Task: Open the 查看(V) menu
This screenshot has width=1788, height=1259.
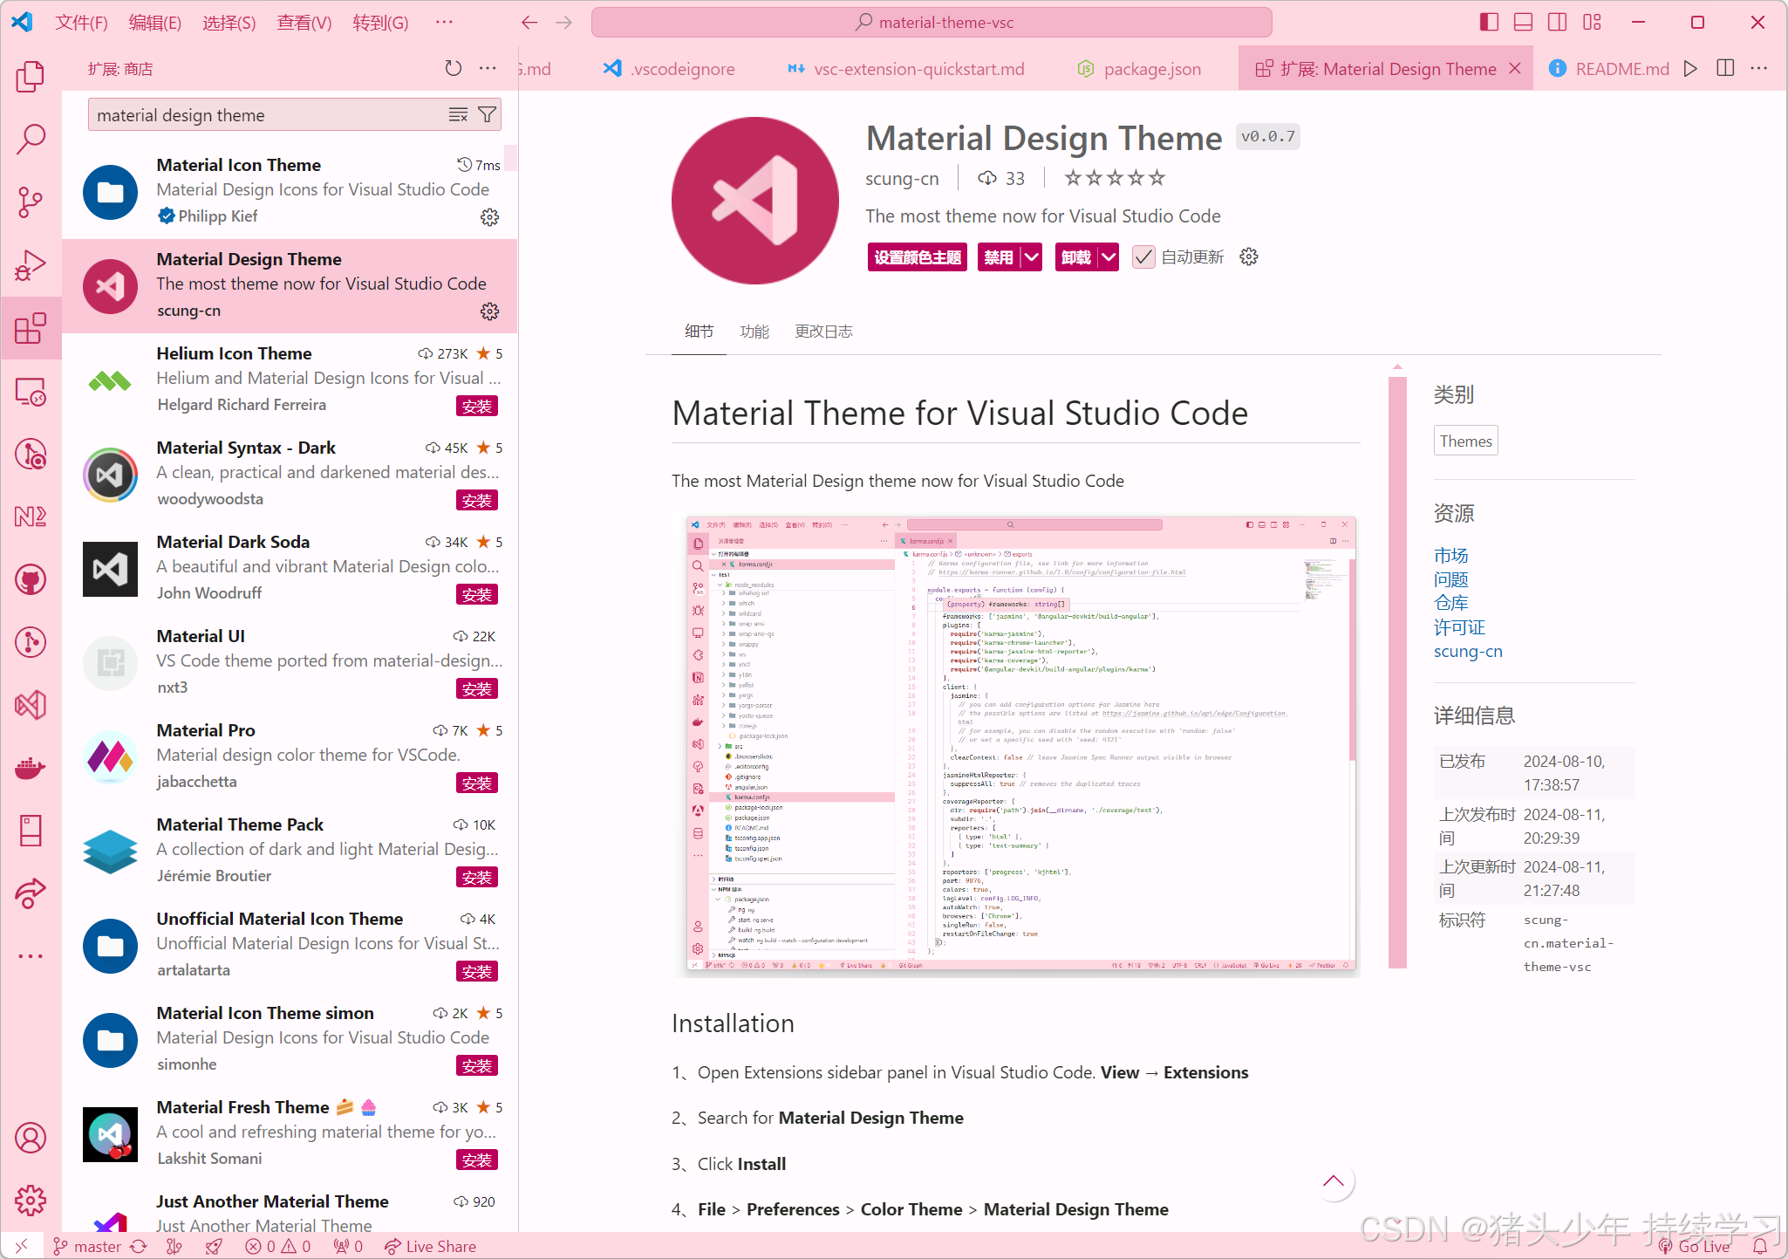Action: (304, 23)
